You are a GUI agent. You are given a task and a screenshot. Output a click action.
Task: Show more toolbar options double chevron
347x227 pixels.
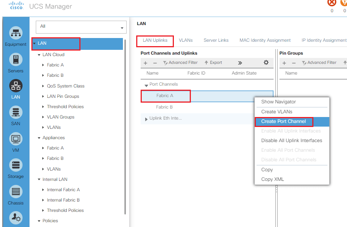(240, 63)
